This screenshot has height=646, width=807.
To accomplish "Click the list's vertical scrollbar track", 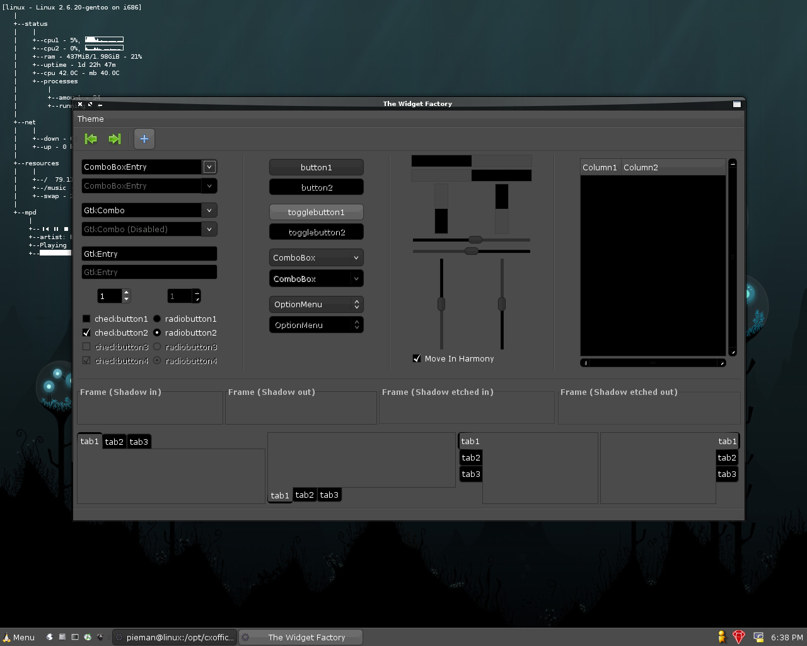I will tap(733, 257).
